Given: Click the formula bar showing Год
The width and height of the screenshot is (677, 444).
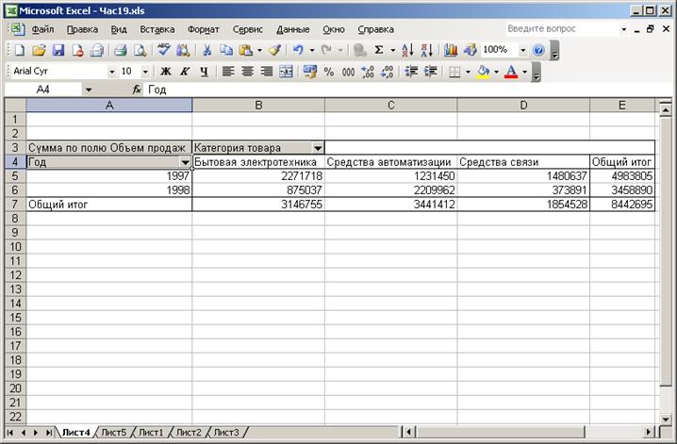Looking at the screenshot, I should (x=405, y=90).
